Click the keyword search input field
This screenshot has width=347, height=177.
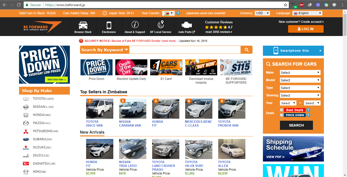pyautogui.click(x=185, y=50)
